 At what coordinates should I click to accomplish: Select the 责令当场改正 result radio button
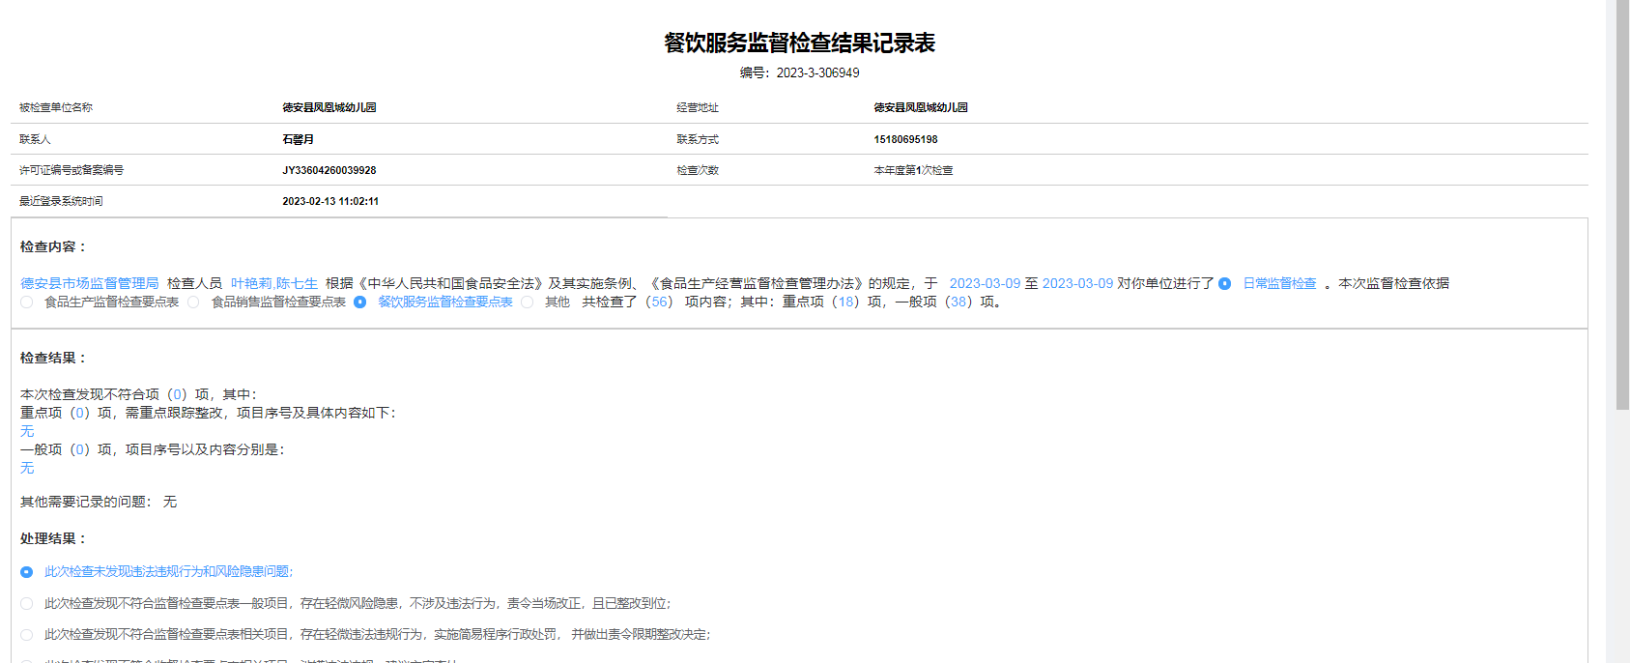point(27,604)
